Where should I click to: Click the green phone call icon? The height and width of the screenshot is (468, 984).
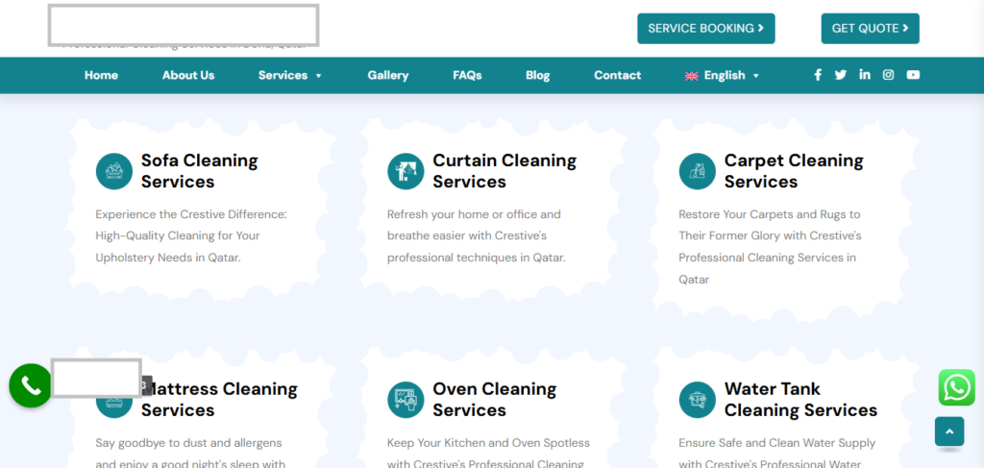pos(31,385)
